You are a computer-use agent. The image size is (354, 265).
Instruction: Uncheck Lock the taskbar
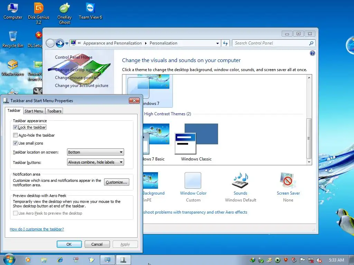[x=15, y=127]
